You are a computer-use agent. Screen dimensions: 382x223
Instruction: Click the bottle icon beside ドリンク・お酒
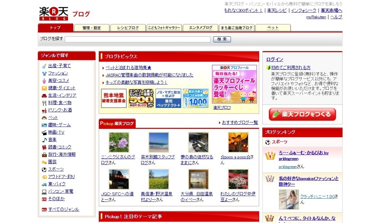(44, 111)
